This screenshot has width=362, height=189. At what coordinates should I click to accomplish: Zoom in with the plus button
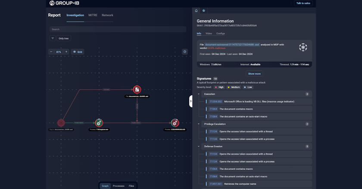click(66, 52)
